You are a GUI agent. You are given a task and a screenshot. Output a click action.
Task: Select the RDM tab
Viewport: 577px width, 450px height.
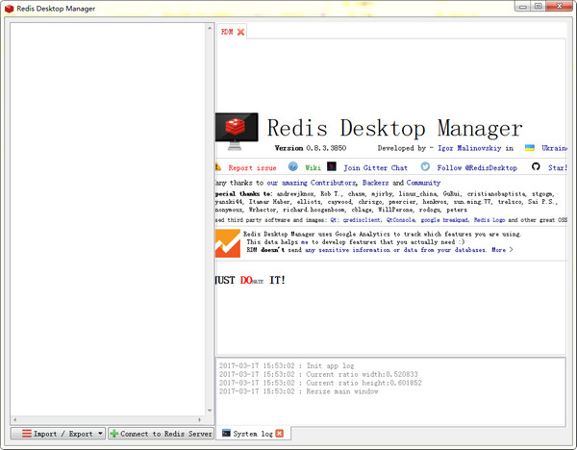[x=227, y=32]
